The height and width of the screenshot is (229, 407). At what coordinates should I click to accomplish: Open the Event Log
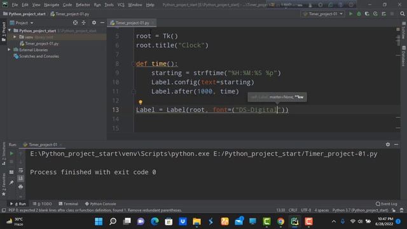tap(387, 204)
